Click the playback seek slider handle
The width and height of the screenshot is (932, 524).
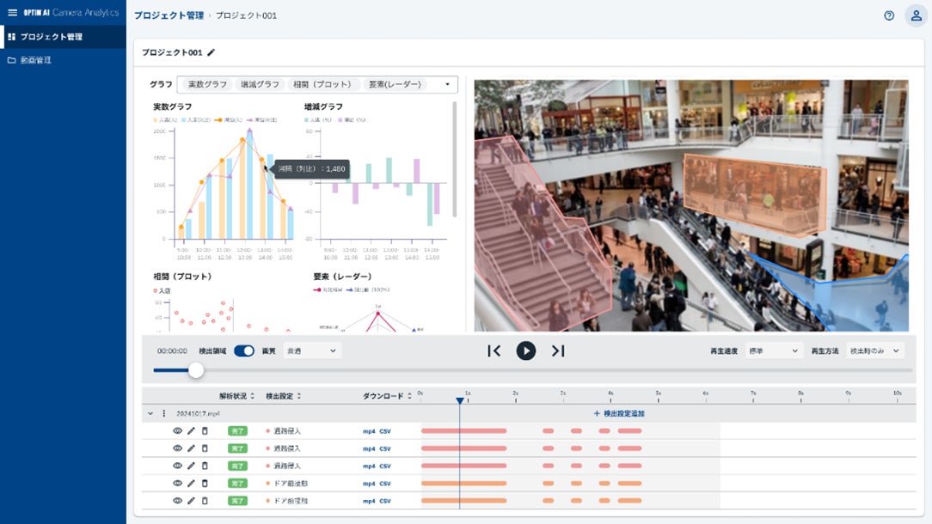tap(196, 370)
